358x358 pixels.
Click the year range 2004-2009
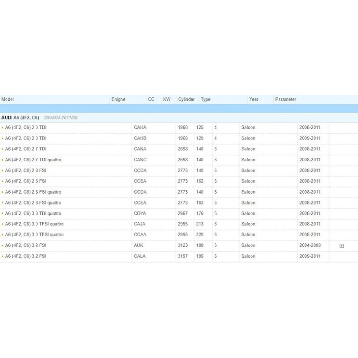tap(310, 245)
